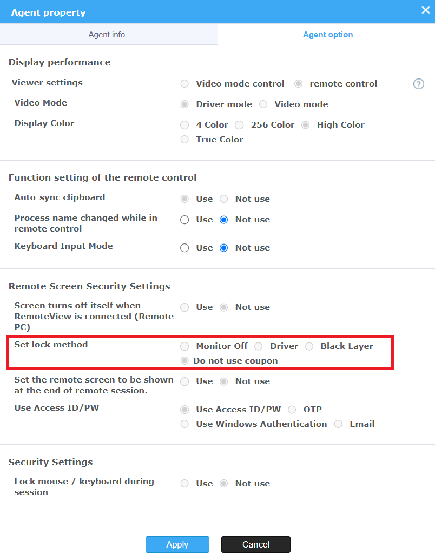Viewport: 435px width, 560px height.
Task: Select Video mode control radio button
Action: coord(184,84)
